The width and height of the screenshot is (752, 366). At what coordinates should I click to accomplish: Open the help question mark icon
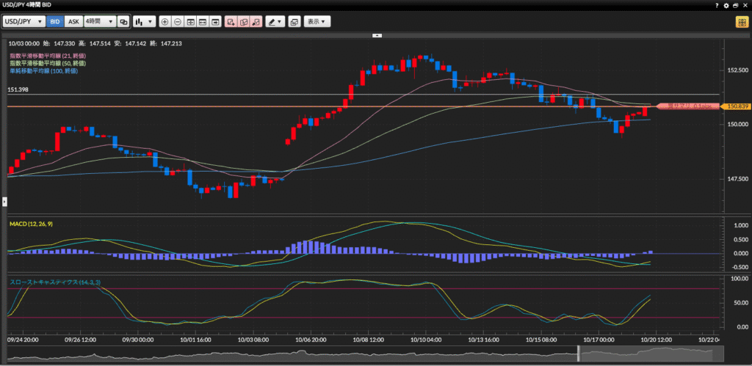tap(717, 5)
